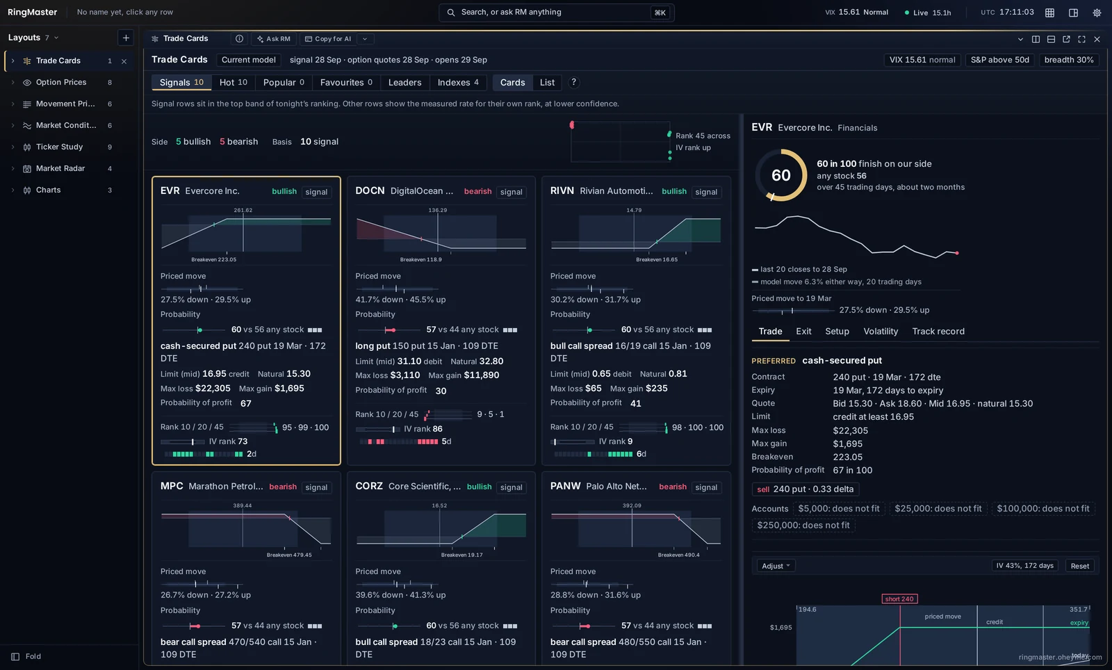The height and width of the screenshot is (670, 1112).
Task: Select the Popular filter tab
Action: 284,83
